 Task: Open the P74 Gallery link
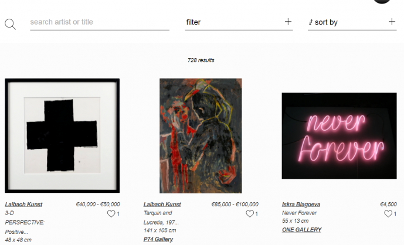click(158, 239)
